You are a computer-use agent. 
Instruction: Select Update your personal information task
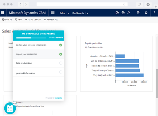(x=38, y=45)
